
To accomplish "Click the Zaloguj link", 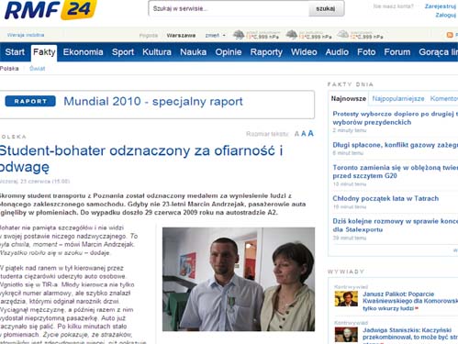I will (x=446, y=15).
